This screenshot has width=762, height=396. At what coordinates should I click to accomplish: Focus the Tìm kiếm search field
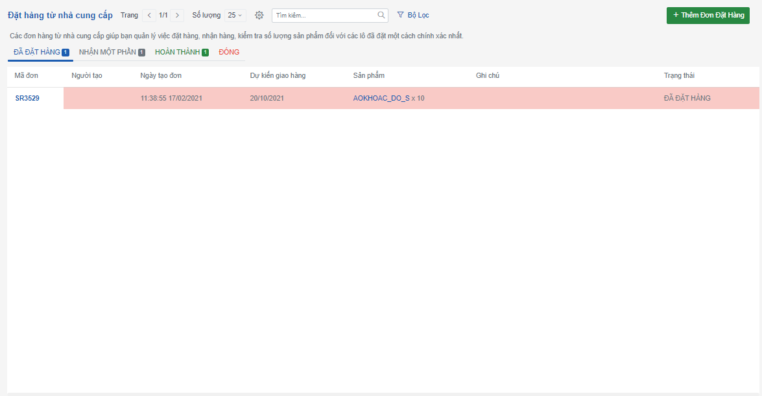pyautogui.click(x=324, y=15)
